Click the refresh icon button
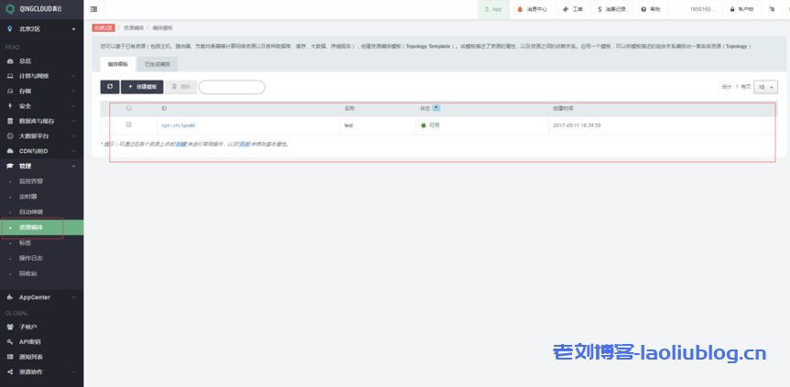This screenshot has width=790, height=387. tap(110, 87)
